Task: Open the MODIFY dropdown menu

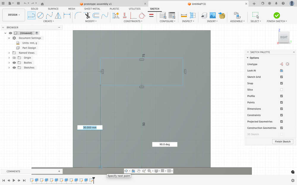Action: (x=91, y=21)
